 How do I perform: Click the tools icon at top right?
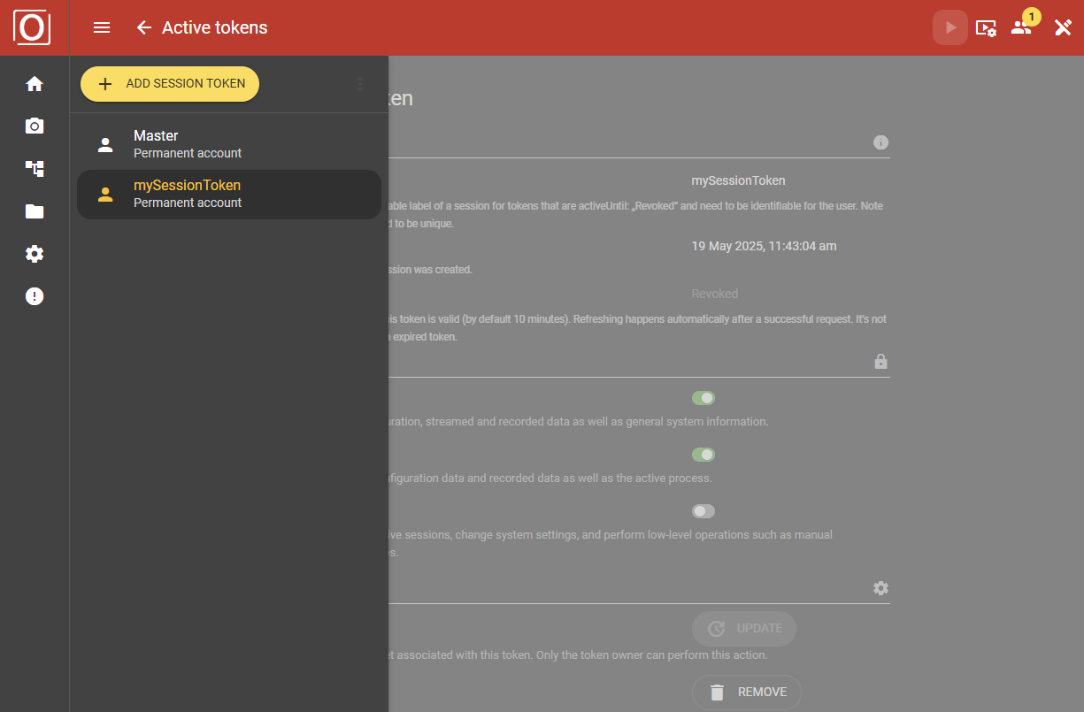click(x=1063, y=27)
